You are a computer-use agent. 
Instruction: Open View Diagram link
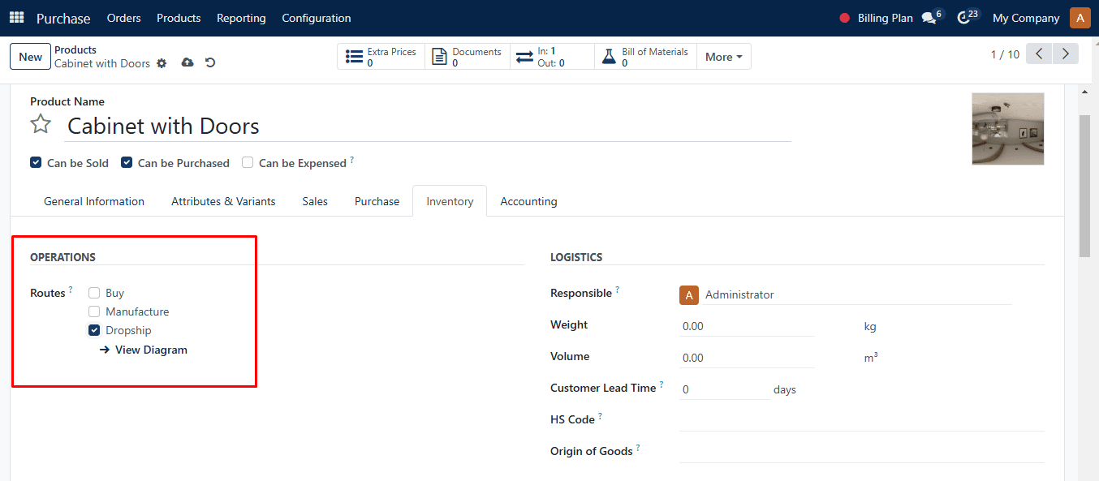point(144,350)
